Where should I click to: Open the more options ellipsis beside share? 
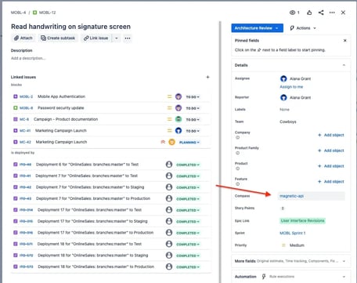click(x=332, y=13)
